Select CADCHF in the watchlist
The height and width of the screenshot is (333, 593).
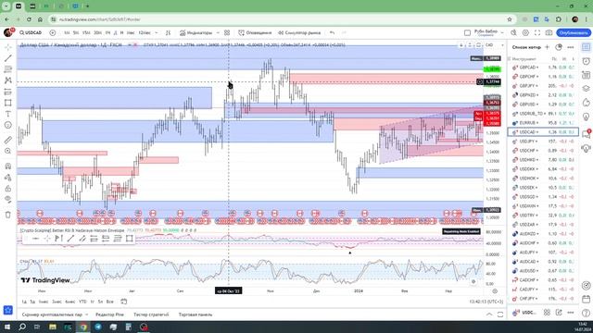(x=543, y=280)
